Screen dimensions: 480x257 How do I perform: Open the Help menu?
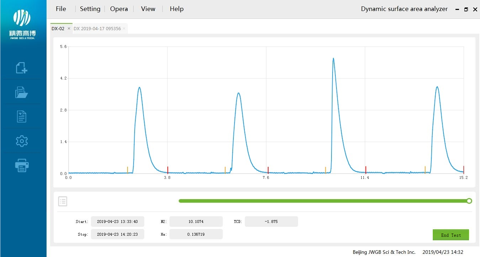click(177, 9)
